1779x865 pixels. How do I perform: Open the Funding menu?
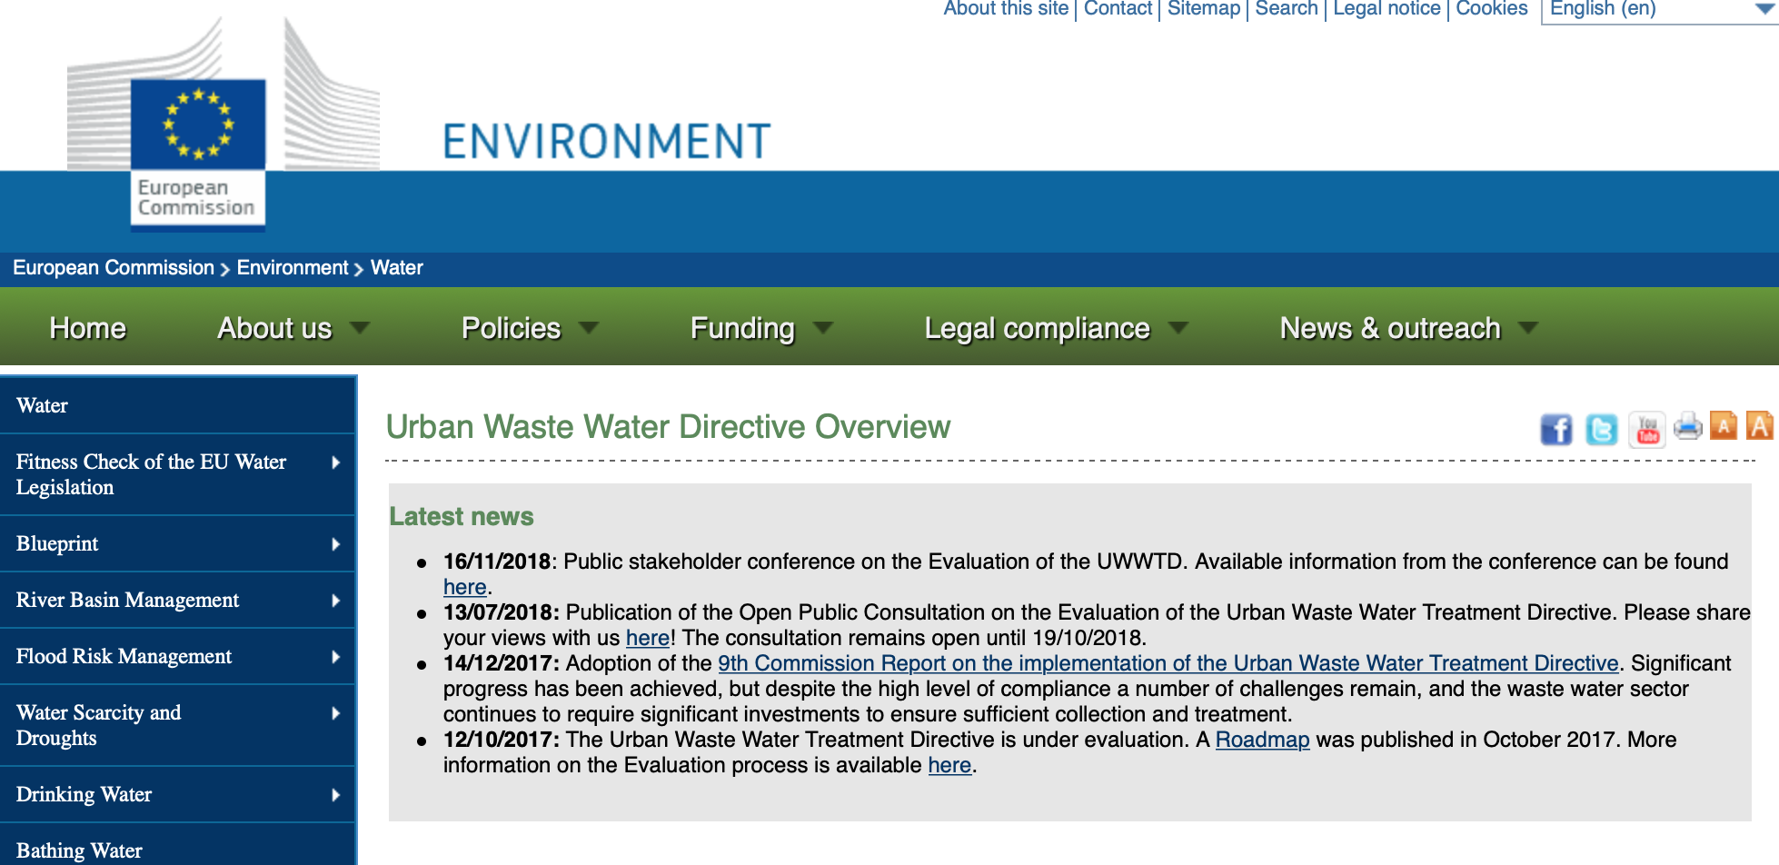coord(742,328)
